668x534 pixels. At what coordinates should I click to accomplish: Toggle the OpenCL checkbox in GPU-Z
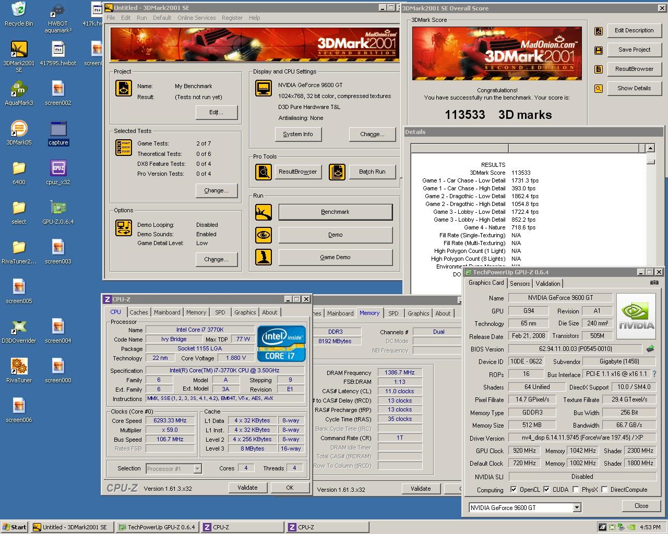(x=514, y=490)
